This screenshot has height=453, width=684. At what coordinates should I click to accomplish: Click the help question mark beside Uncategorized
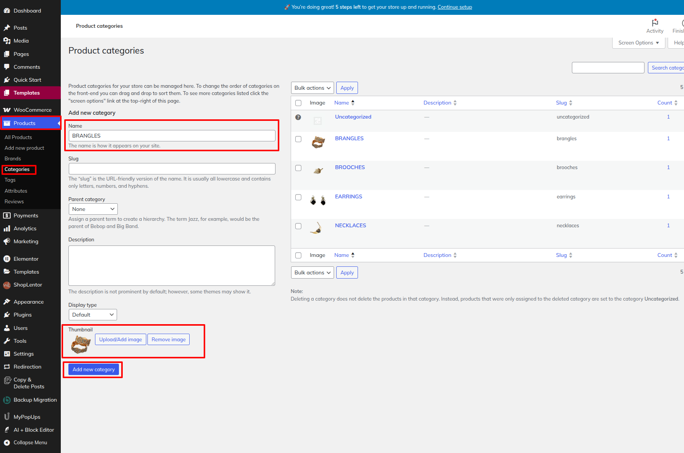click(298, 117)
